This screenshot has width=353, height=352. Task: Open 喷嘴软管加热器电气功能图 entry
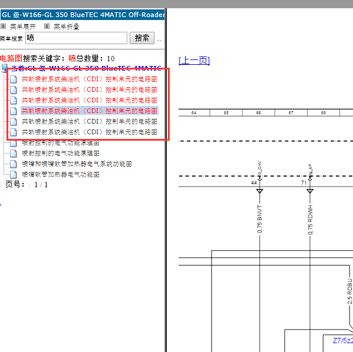(x=61, y=174)
